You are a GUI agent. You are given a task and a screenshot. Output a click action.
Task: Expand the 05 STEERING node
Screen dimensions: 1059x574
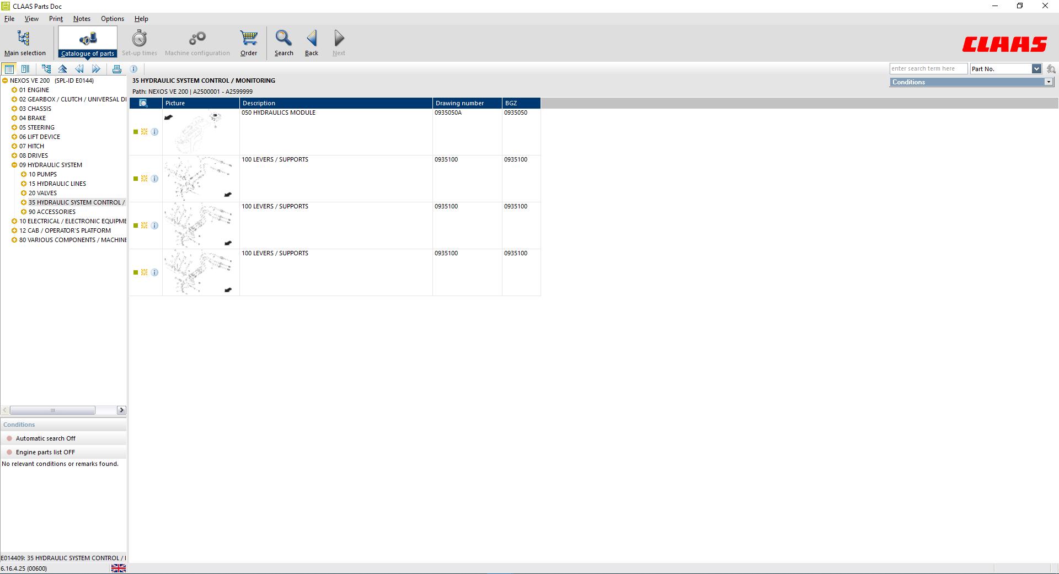[x=14, y=127]
